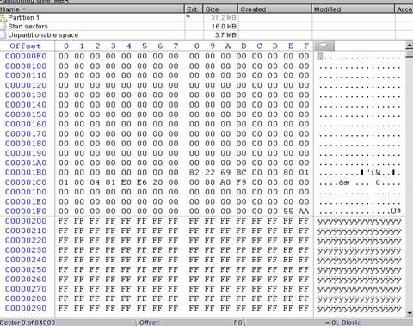Click the Offset status bar field

click(x=191, y=323)
